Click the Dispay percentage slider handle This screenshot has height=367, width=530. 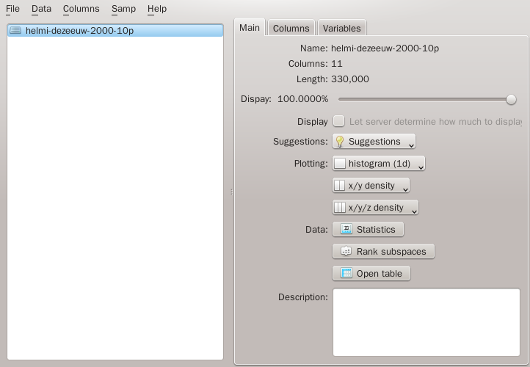(x=511, y=99)
